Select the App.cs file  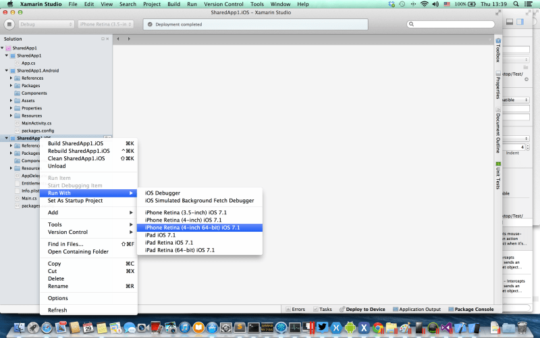coord(28,63)
